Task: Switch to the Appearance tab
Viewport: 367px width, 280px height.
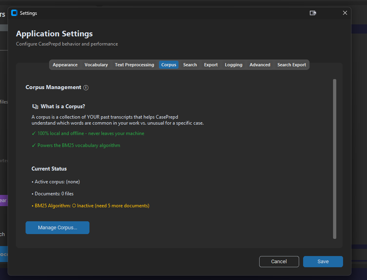Action: tap(65, 65)
